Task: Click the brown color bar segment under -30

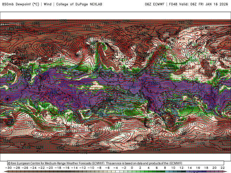Action: (10, 172)
